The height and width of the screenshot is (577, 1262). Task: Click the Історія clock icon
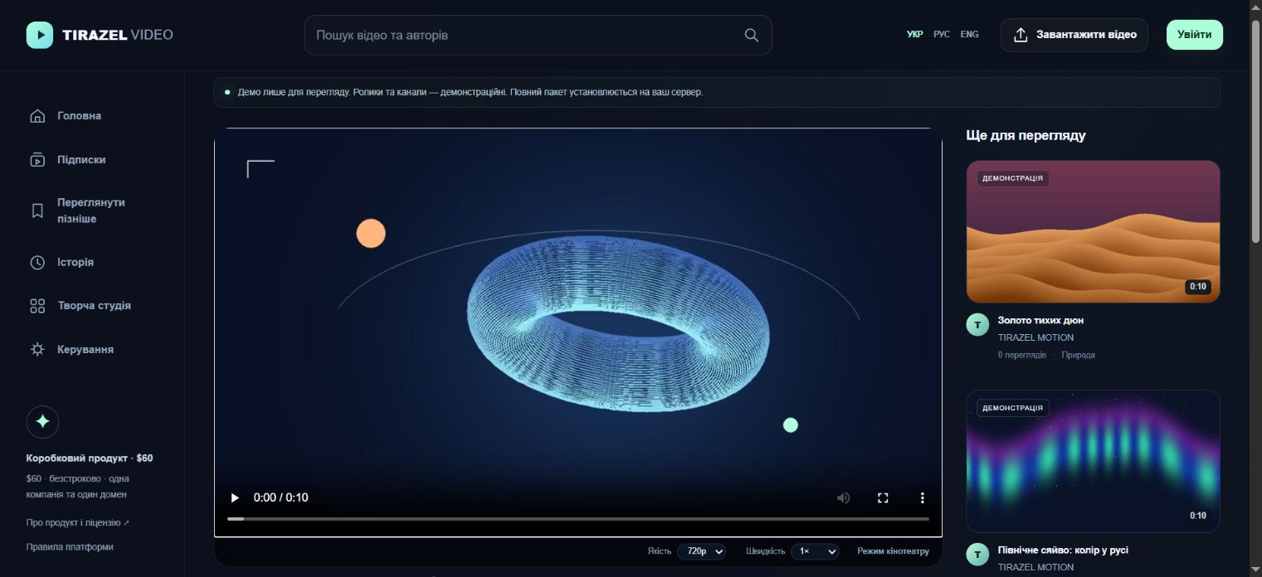point(37,263)
